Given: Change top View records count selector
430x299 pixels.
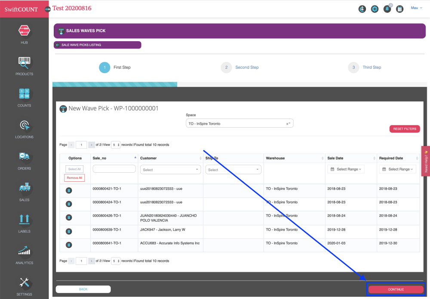Looking at the screenshot, I should (116, 145).
